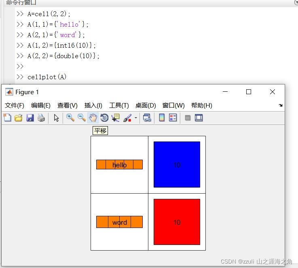This screenshot has height=268, width=298.
Task: Open the 窗口(W) menu
Action: coord(173,106)
